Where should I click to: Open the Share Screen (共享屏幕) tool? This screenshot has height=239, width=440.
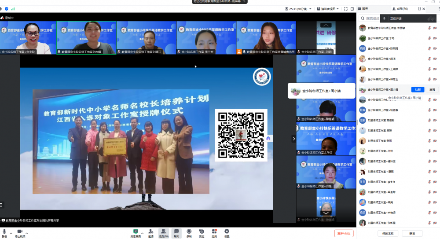coord(136,232)
